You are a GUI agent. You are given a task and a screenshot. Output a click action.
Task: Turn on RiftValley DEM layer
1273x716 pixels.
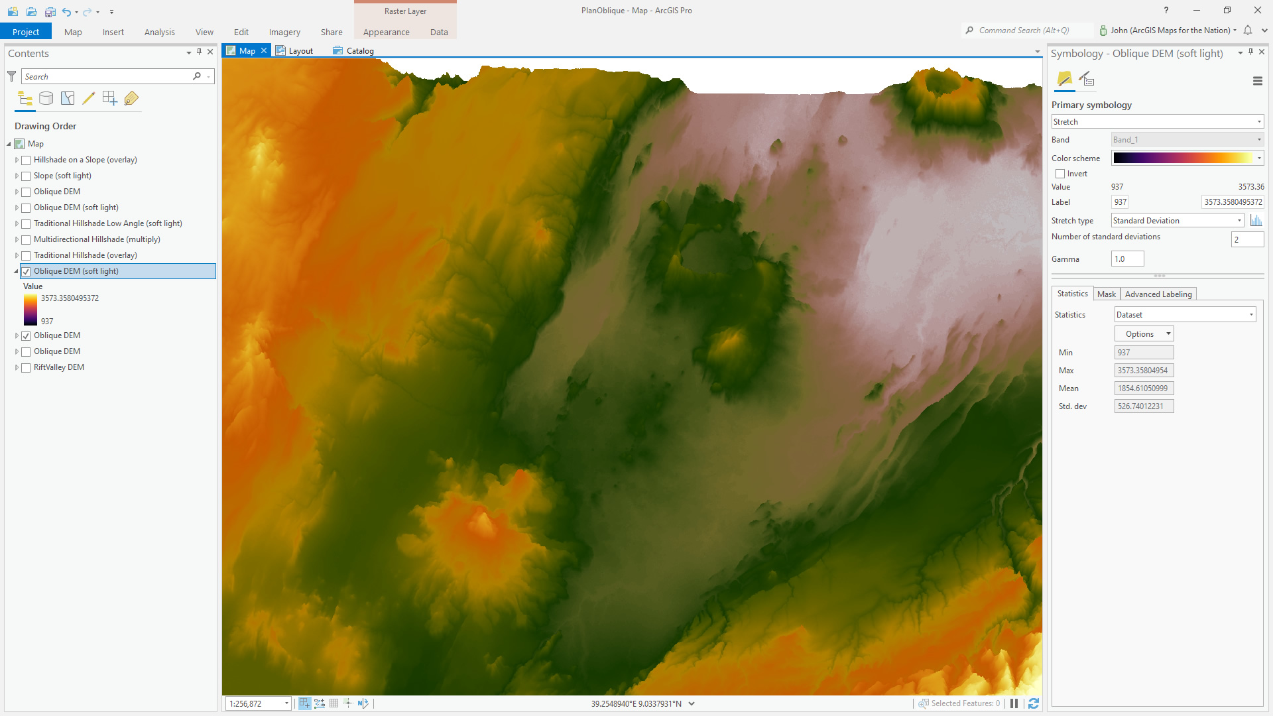pyautogui.click(x=26, y=368)
